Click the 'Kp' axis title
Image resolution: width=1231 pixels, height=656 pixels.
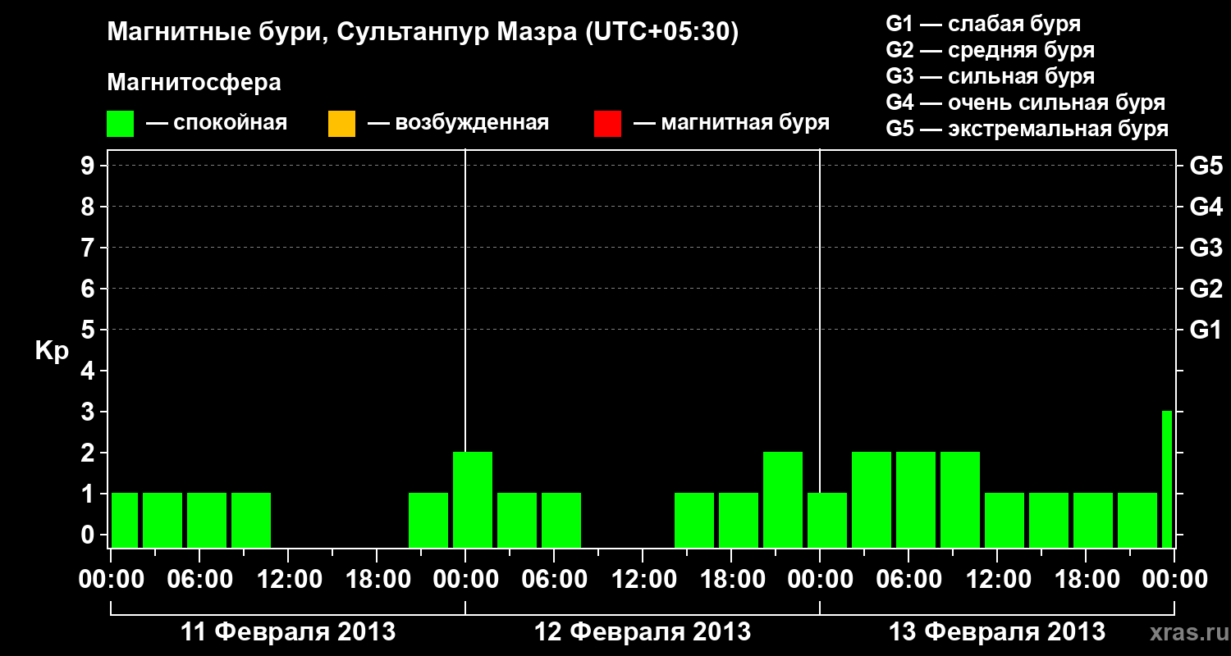point(52,351)
